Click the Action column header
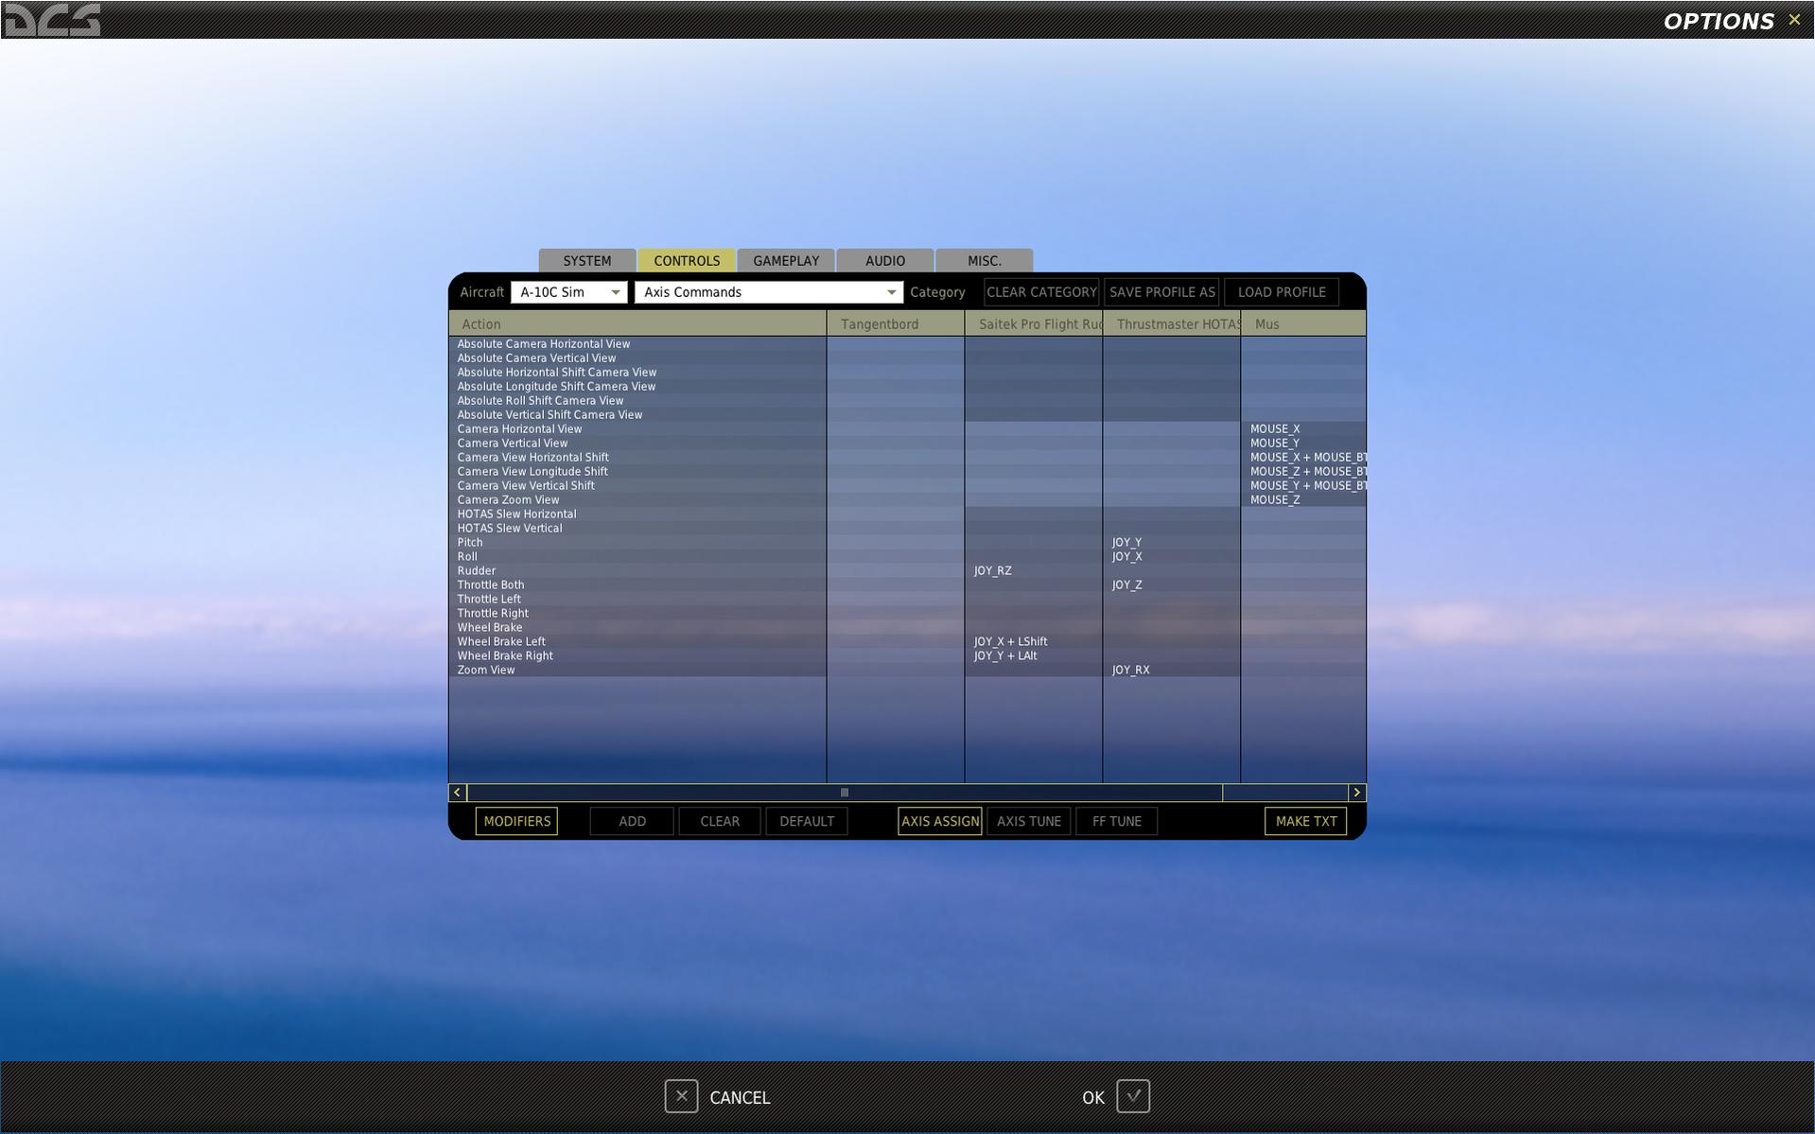This screenshot has width=1815, height=1134. coord(637,323)
